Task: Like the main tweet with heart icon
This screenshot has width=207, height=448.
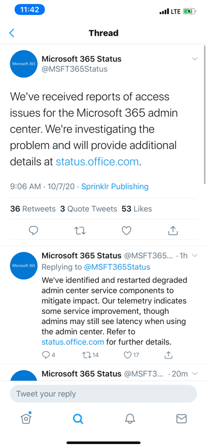Action: 126,230
